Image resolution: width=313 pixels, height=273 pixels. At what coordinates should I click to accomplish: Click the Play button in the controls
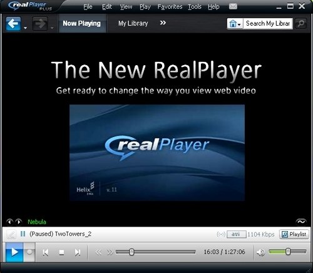click(14, 252)
